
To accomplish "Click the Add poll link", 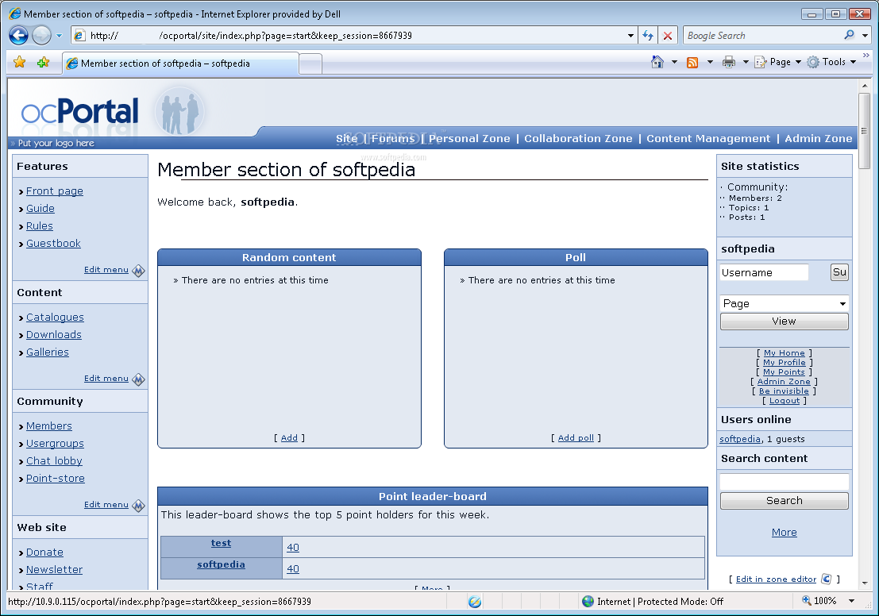I will coord(576,437).
